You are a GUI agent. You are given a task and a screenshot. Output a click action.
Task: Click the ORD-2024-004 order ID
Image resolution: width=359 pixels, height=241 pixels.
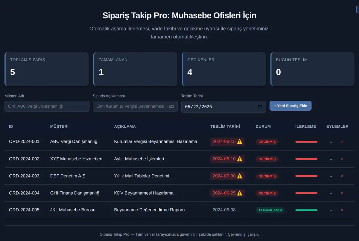24,193
